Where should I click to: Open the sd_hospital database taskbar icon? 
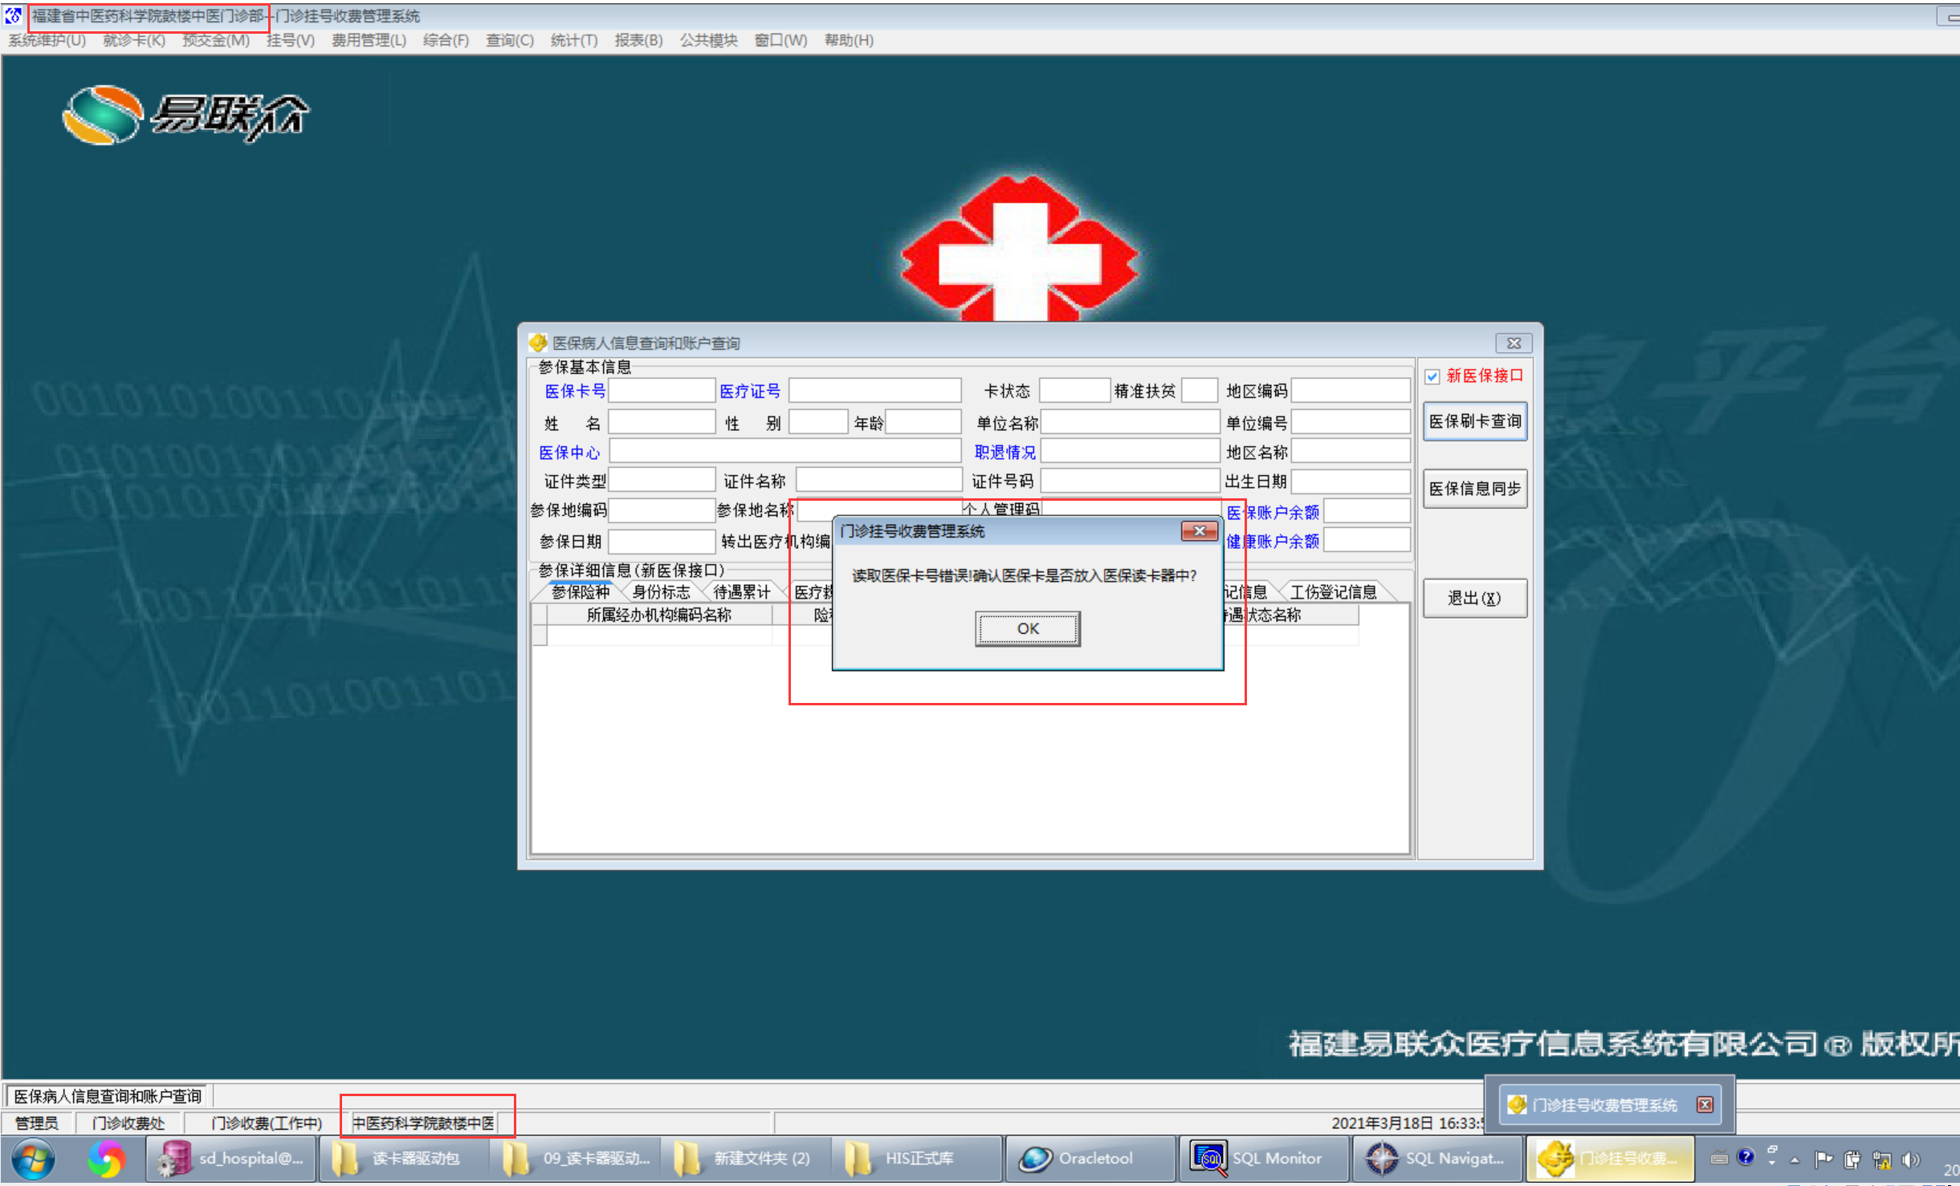pyautogui.click(x=233, y=1160)
